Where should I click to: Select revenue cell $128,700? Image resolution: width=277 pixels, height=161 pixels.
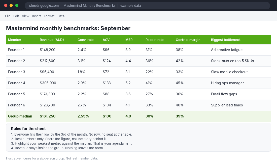tap(47, 105)
